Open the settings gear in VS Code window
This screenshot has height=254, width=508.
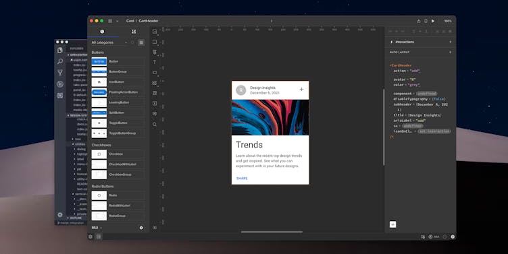click(60, 214)
